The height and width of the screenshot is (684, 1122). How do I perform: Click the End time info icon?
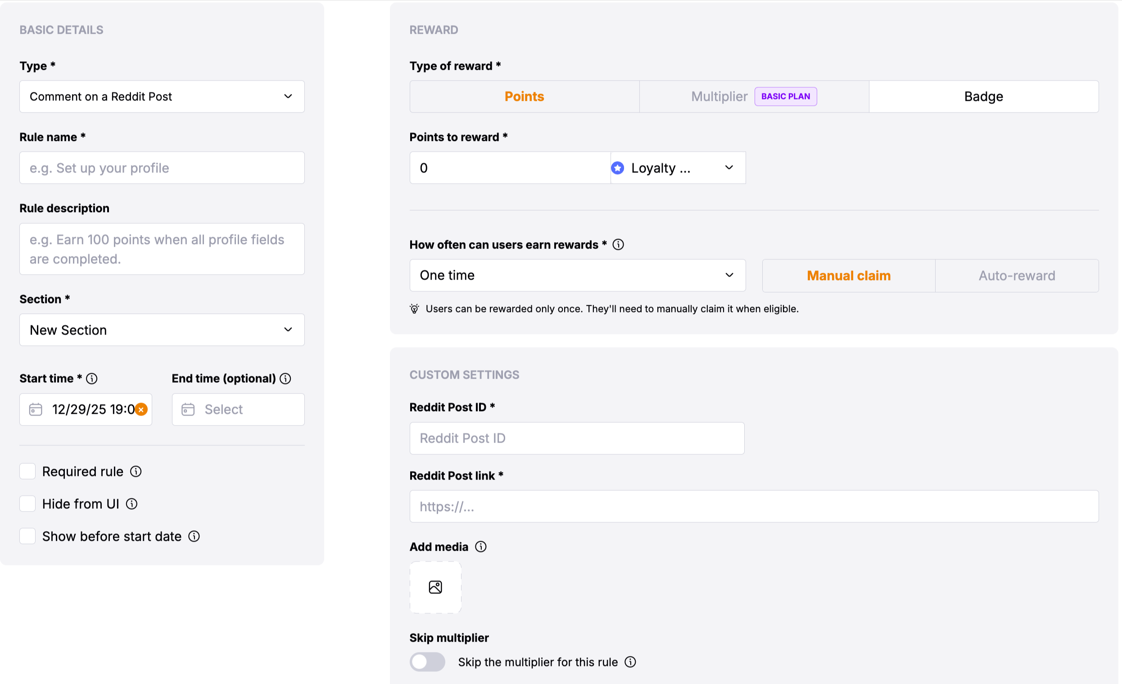point(285,378)
